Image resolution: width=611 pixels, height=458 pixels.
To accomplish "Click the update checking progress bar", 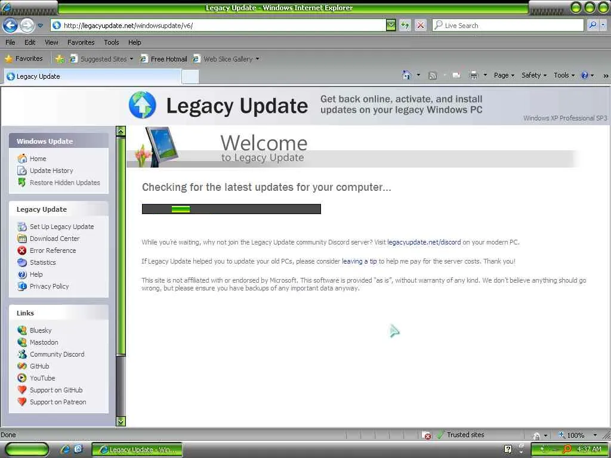I will (x=232, y=209).
